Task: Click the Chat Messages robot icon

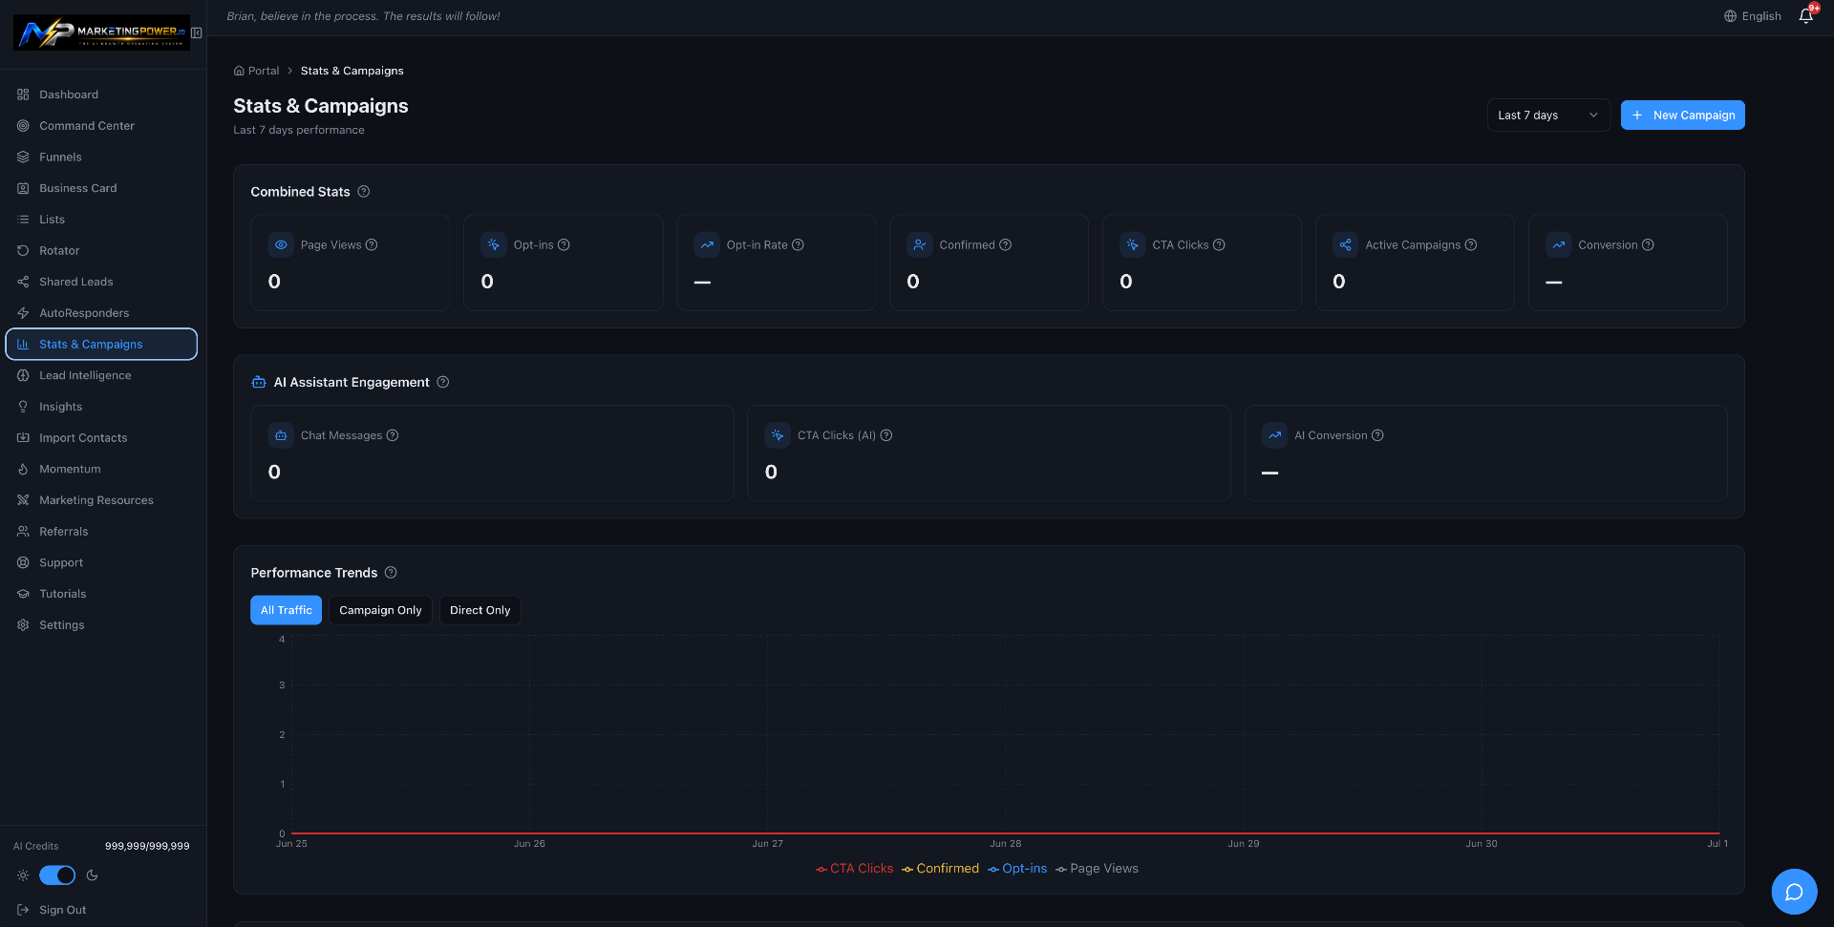Action: (x=281, y=435)
